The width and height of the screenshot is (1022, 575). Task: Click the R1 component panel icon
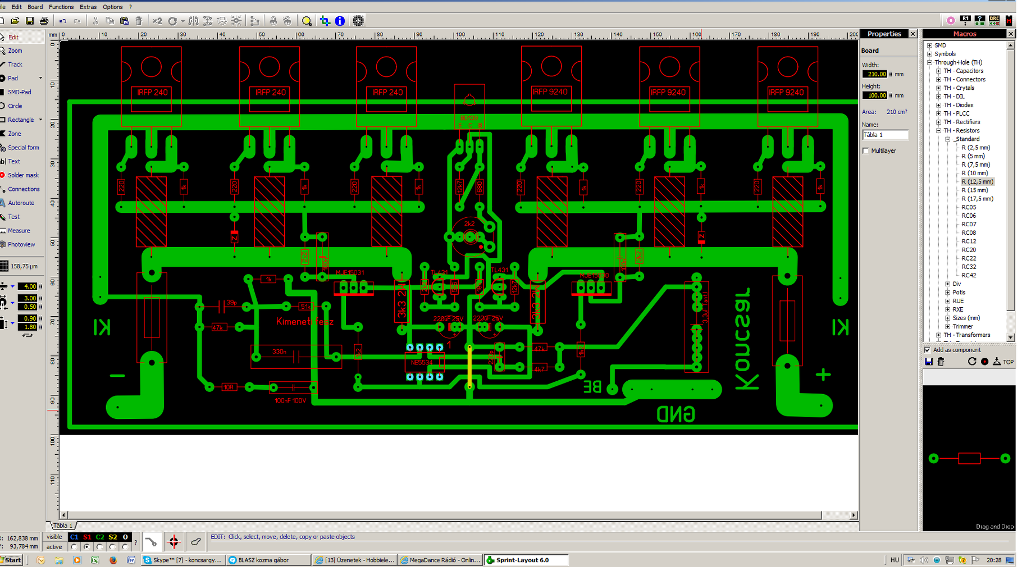pyautogui.click(x=965, y=20)
